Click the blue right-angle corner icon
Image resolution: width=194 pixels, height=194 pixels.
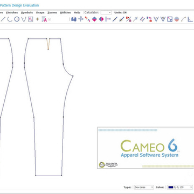pos(190,19)
